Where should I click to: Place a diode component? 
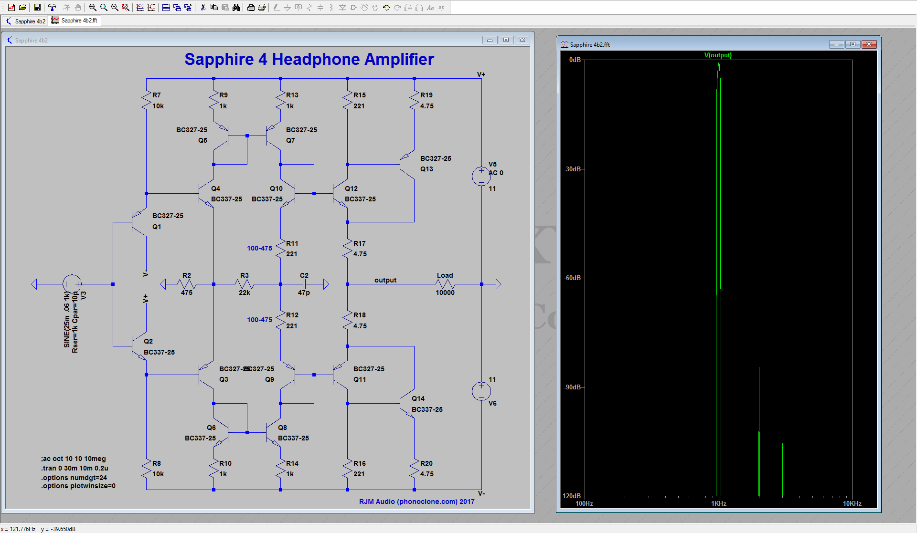click(342, 7)
